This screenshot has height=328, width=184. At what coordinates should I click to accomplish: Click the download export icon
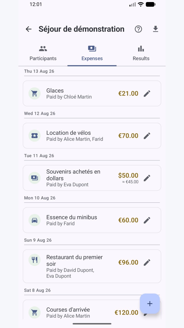pos(155,29)
